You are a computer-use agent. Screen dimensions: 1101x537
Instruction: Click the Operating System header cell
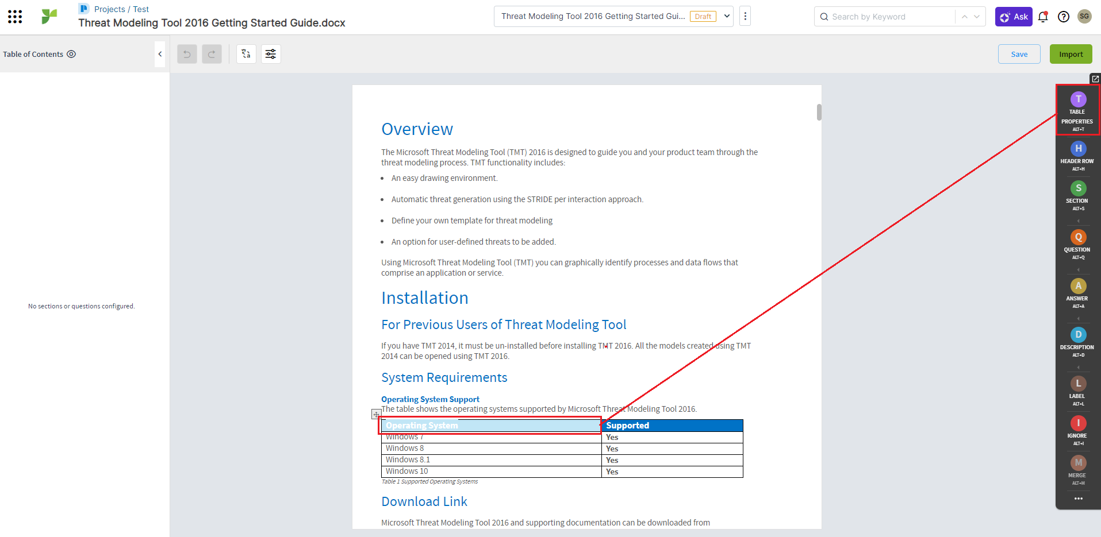pyautogui.click(x=491, y=426)
